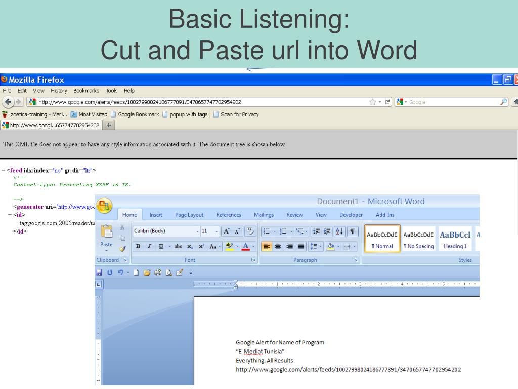This screenshot has height=389, width=518.
Task: Click the Change Case Aa icon
Action: (x=213, y=247)
